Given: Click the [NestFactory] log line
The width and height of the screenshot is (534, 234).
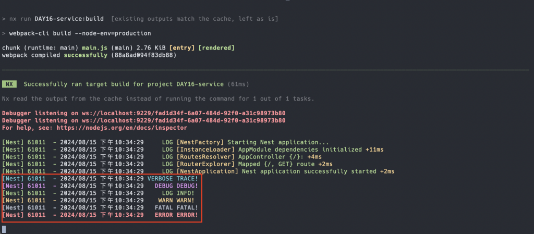Looking at the screenshot, I should [165, 142].
